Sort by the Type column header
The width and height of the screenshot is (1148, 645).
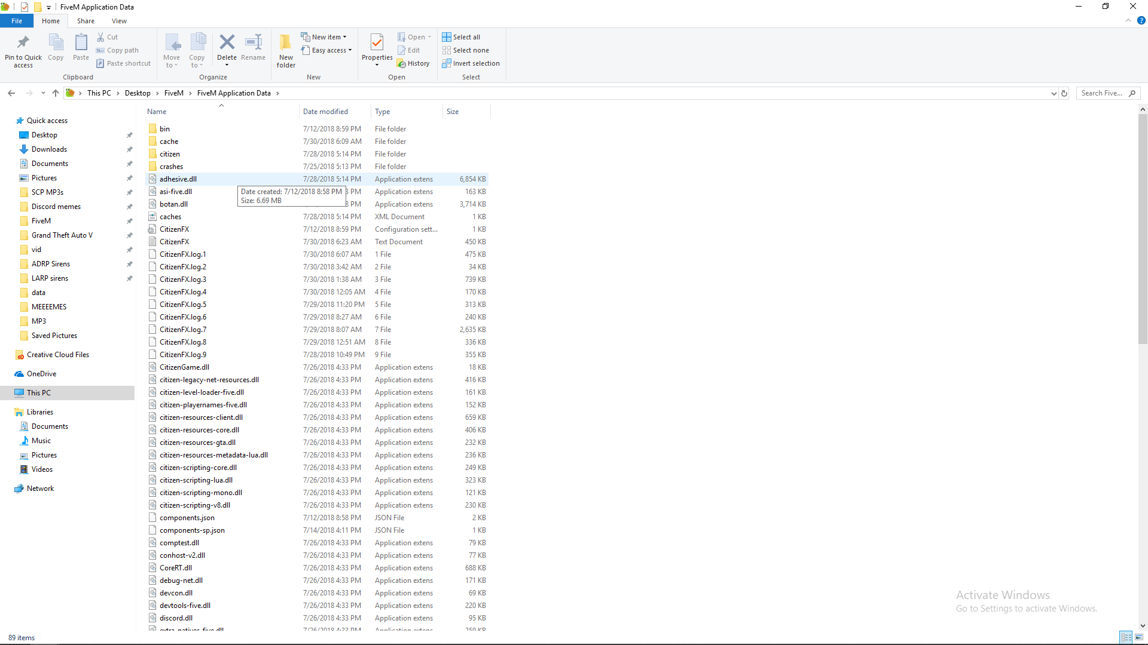click(x=407, y=112)
